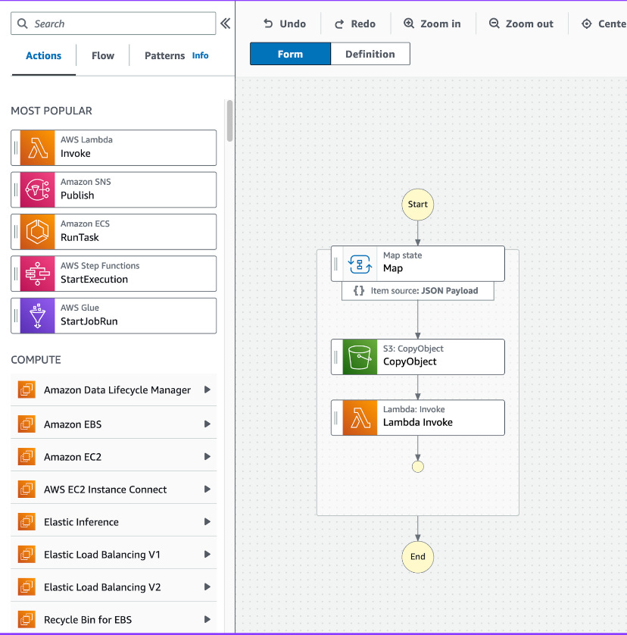Click the Redo button
The image size is (627, 635).
(355, 24)
